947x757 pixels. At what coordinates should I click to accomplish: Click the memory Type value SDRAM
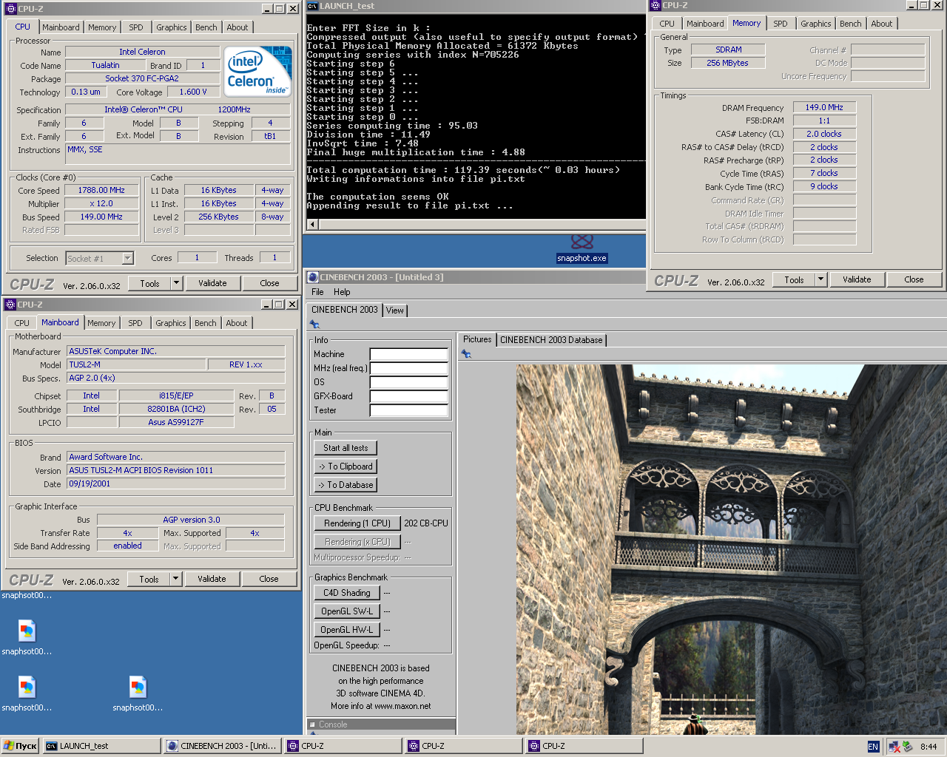(728, 50)
